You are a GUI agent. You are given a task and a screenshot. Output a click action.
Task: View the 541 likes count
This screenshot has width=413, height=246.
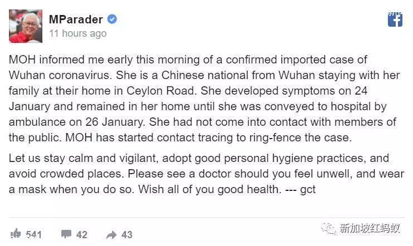point(33,234)
